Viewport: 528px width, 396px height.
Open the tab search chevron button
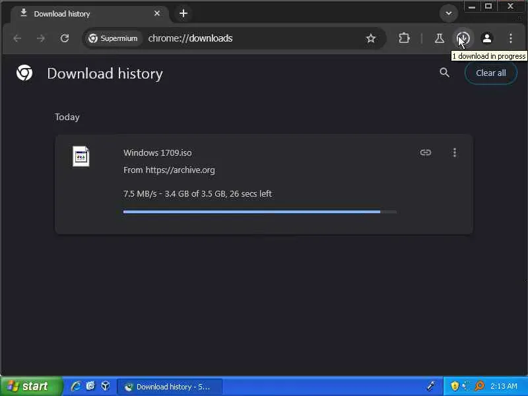[449, 13]
